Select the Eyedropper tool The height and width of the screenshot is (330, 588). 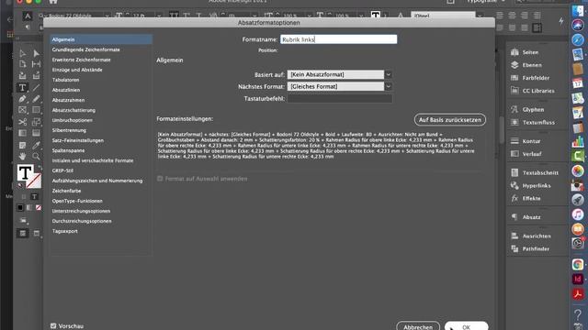tap(36, 145)
